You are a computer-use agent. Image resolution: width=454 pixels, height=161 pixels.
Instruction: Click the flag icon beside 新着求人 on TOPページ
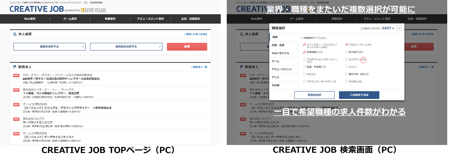click(15, 67)
